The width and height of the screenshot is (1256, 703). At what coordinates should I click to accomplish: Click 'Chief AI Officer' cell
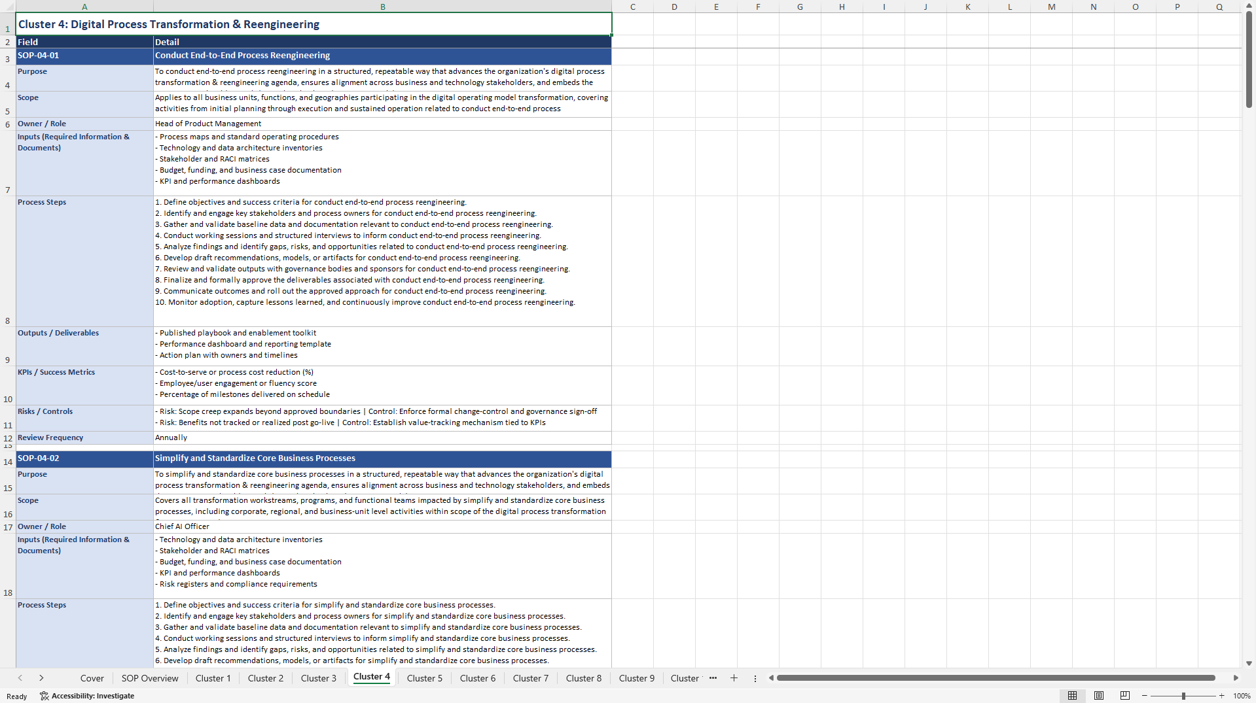[x=383, y=526]
